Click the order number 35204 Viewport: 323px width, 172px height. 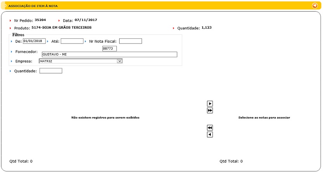(40, 20)
